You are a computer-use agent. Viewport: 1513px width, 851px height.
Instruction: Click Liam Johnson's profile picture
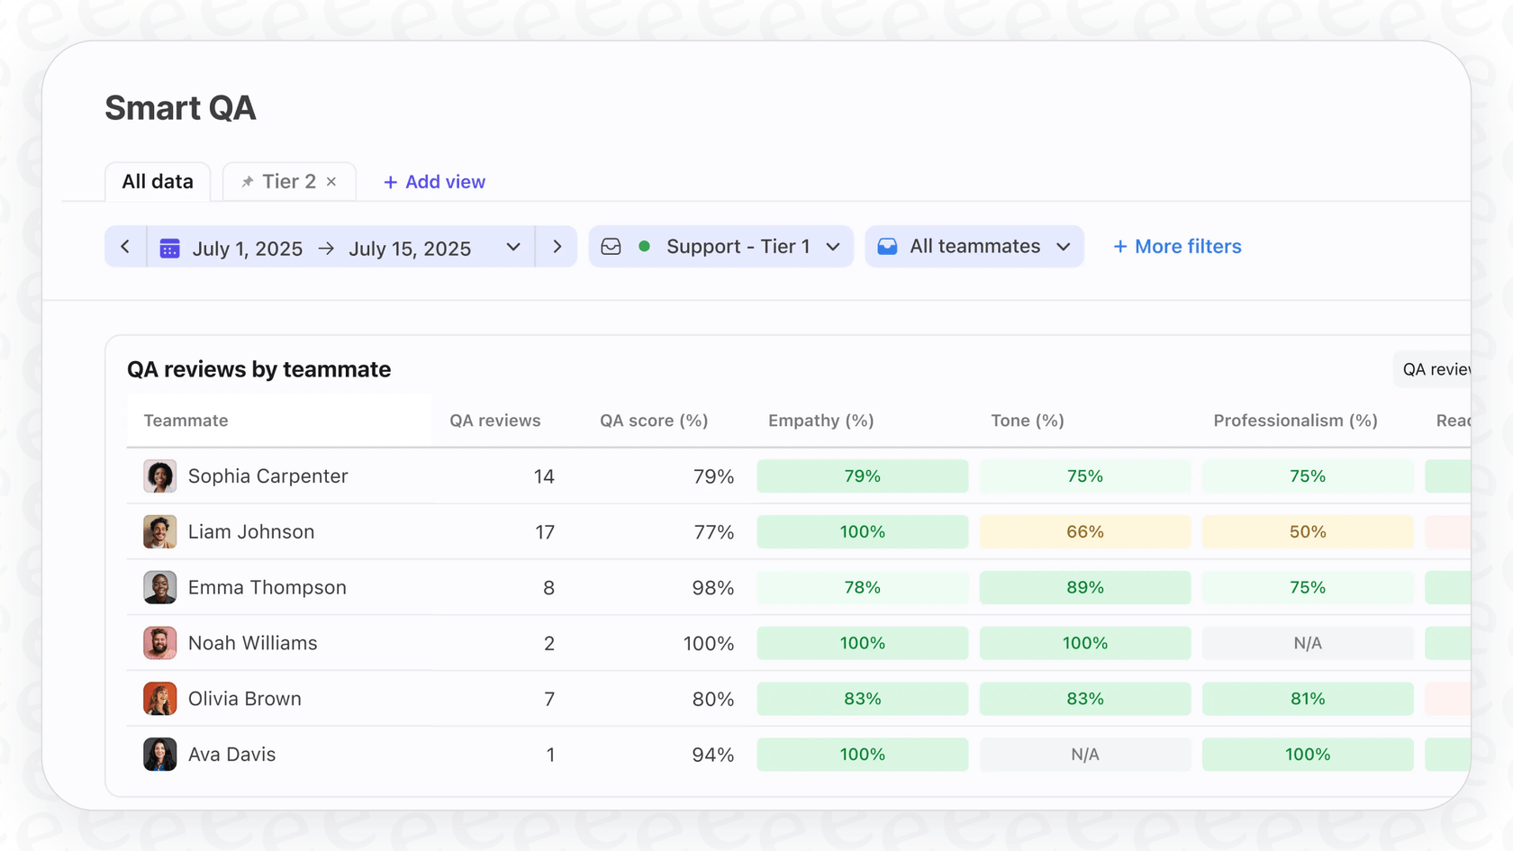click(159, 532)
